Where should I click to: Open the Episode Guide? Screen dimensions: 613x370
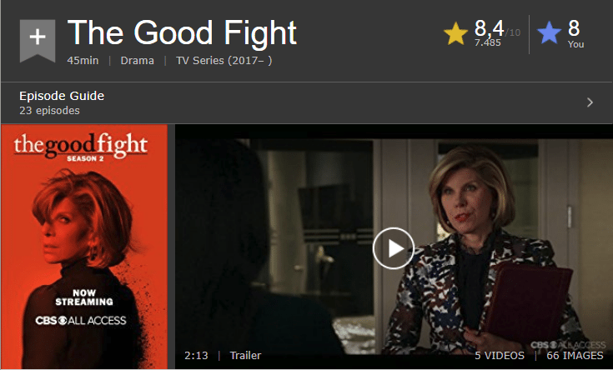point(62,96)
